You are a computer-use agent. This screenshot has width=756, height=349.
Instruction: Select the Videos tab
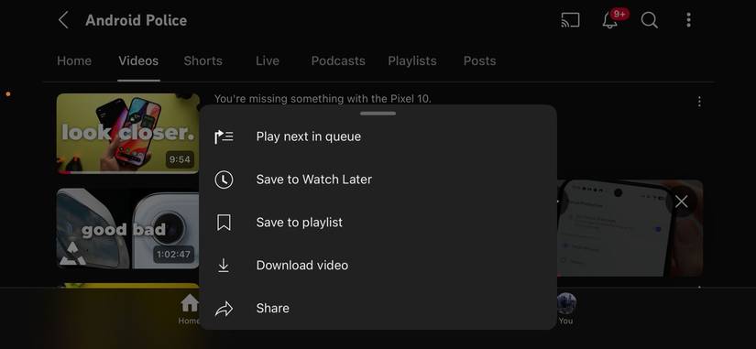(138, 60)
